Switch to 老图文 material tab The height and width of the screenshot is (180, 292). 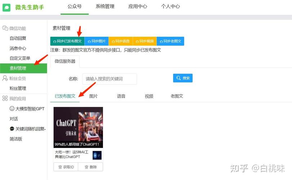click(x=177, y=96)
